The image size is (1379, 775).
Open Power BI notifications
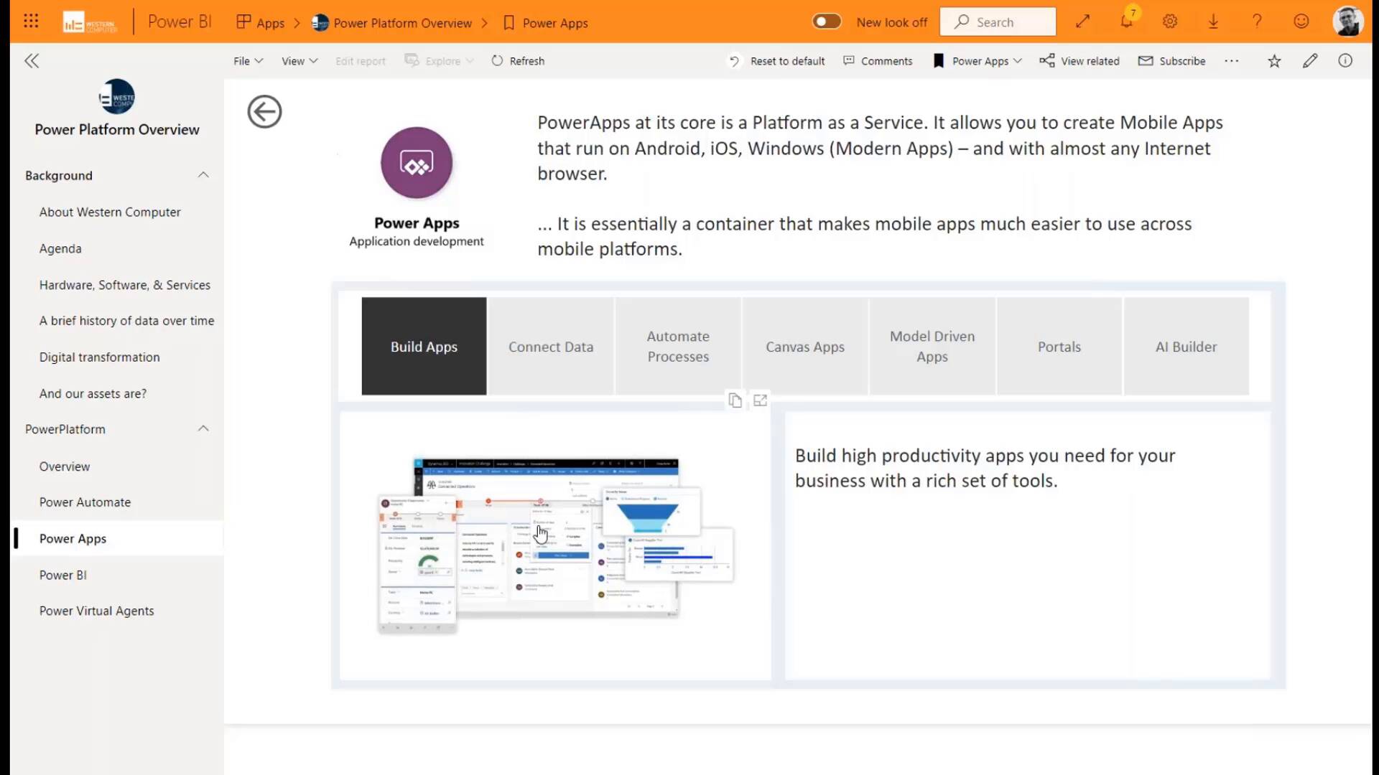pos(1126,22)
